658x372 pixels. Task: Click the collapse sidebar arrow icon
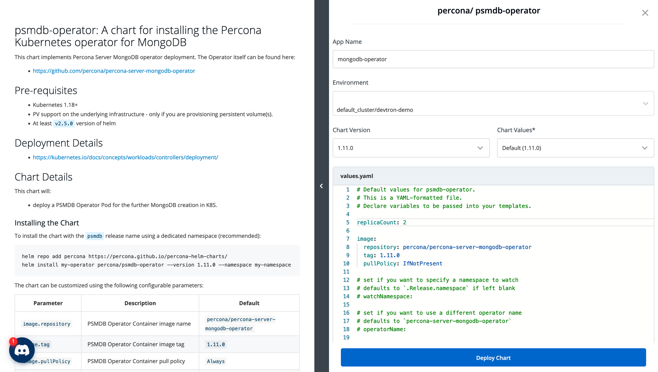[x=321, y=186]
